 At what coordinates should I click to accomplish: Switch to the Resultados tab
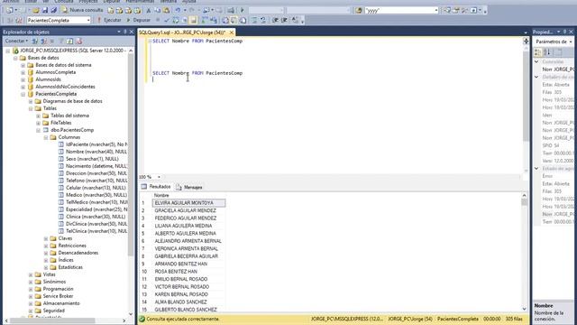point(156,187)
